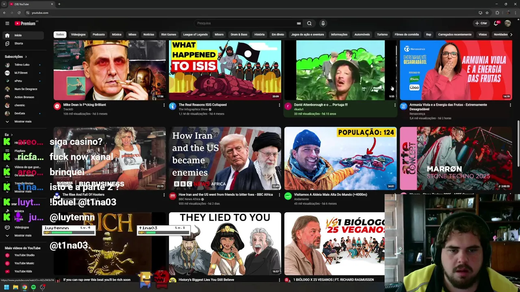Select the Todos filter chip
The height and width of the screenshot is (292, 520).
point(60,34)
